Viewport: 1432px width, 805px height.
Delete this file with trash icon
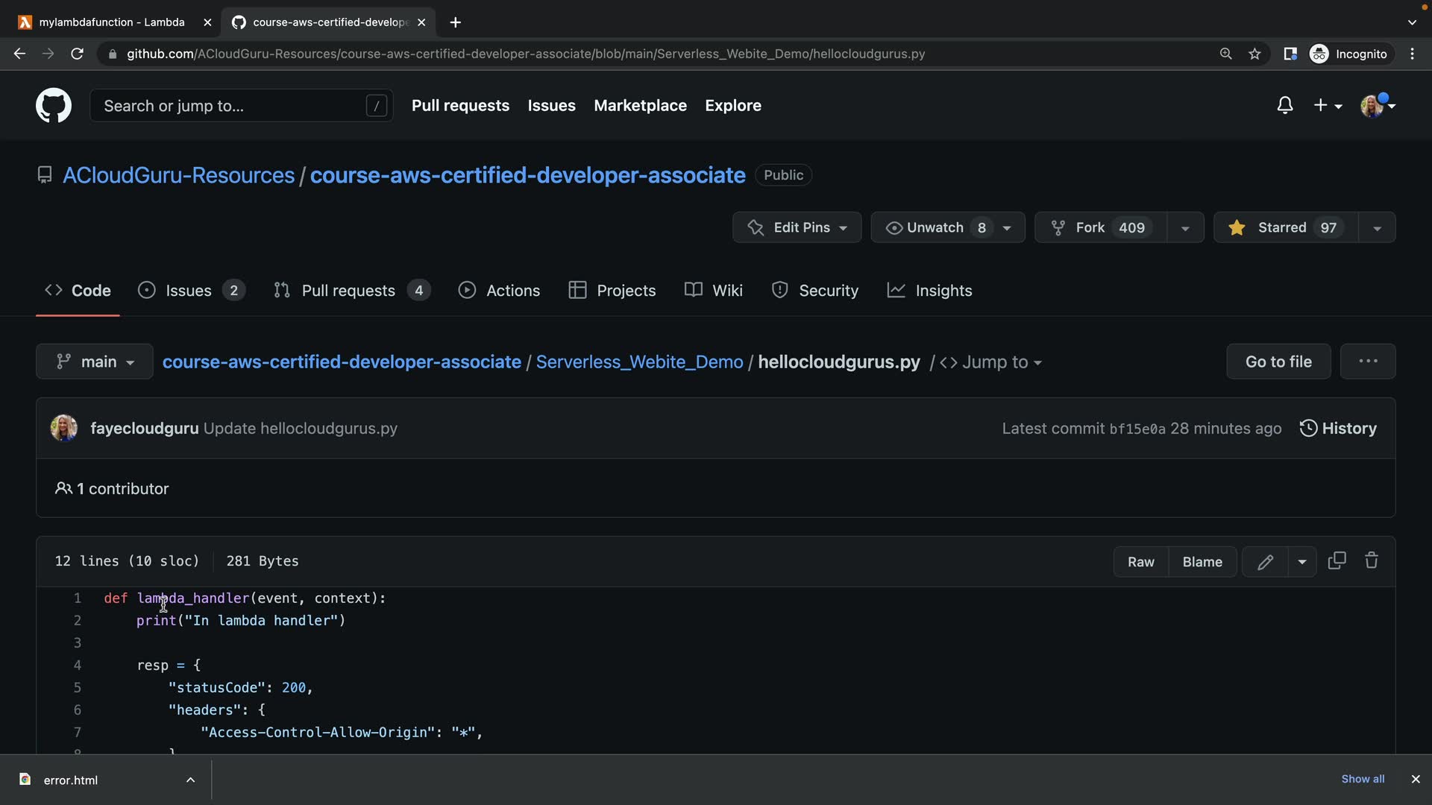tap(1371, 561)
